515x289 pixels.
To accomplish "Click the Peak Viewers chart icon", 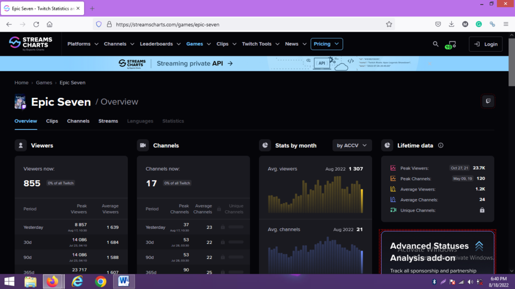I will (393, 168).
